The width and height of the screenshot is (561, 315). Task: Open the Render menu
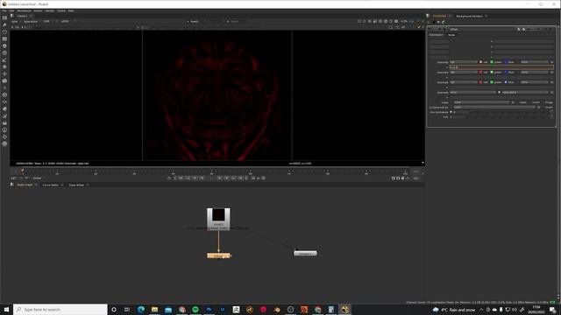tap(50, 10)
